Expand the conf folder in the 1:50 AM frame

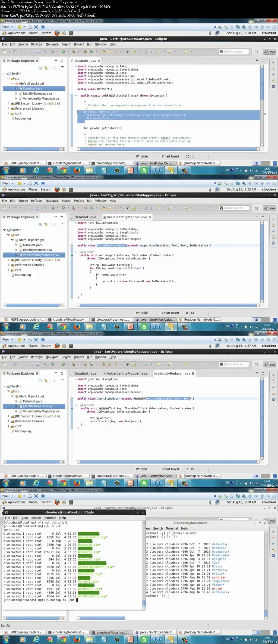click(8, 113)
